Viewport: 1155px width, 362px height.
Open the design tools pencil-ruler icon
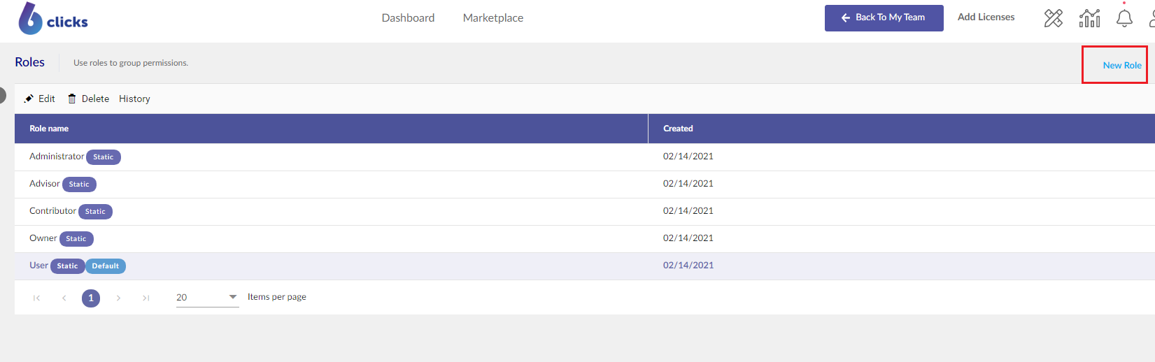click(x=1053, y=18)
